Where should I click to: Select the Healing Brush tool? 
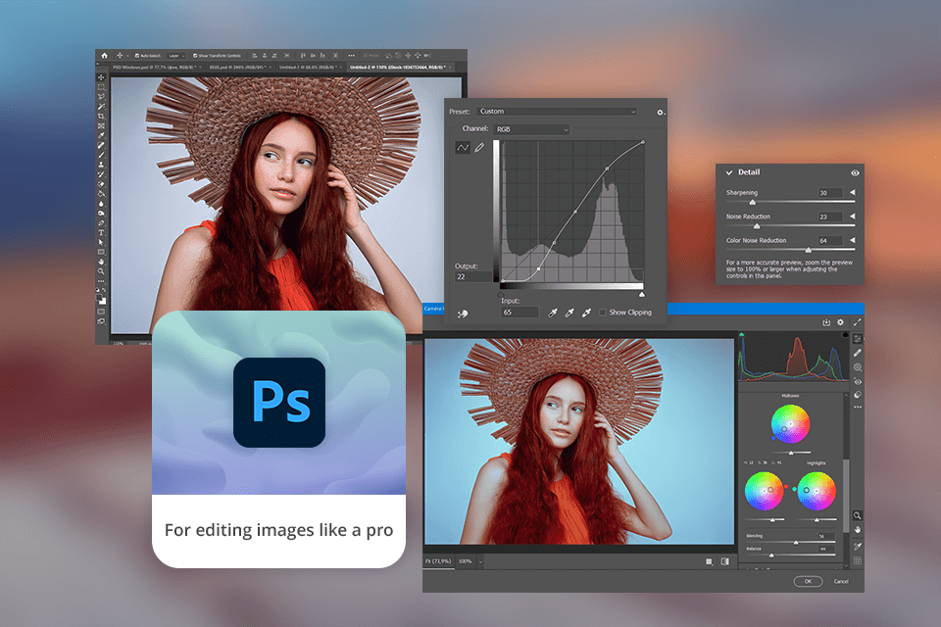[101, 146]
